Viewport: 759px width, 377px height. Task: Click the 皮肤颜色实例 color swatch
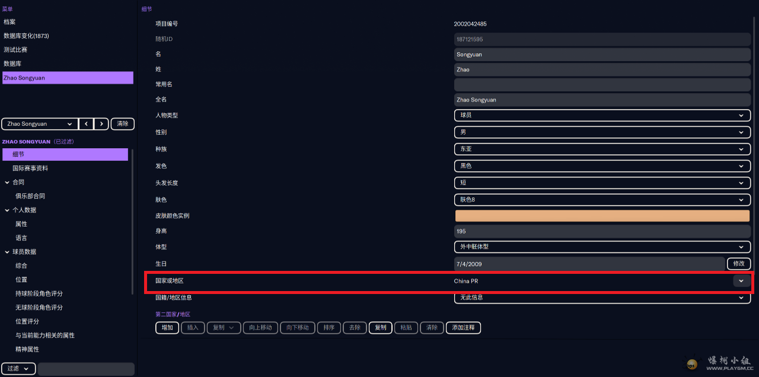point(602,216)
